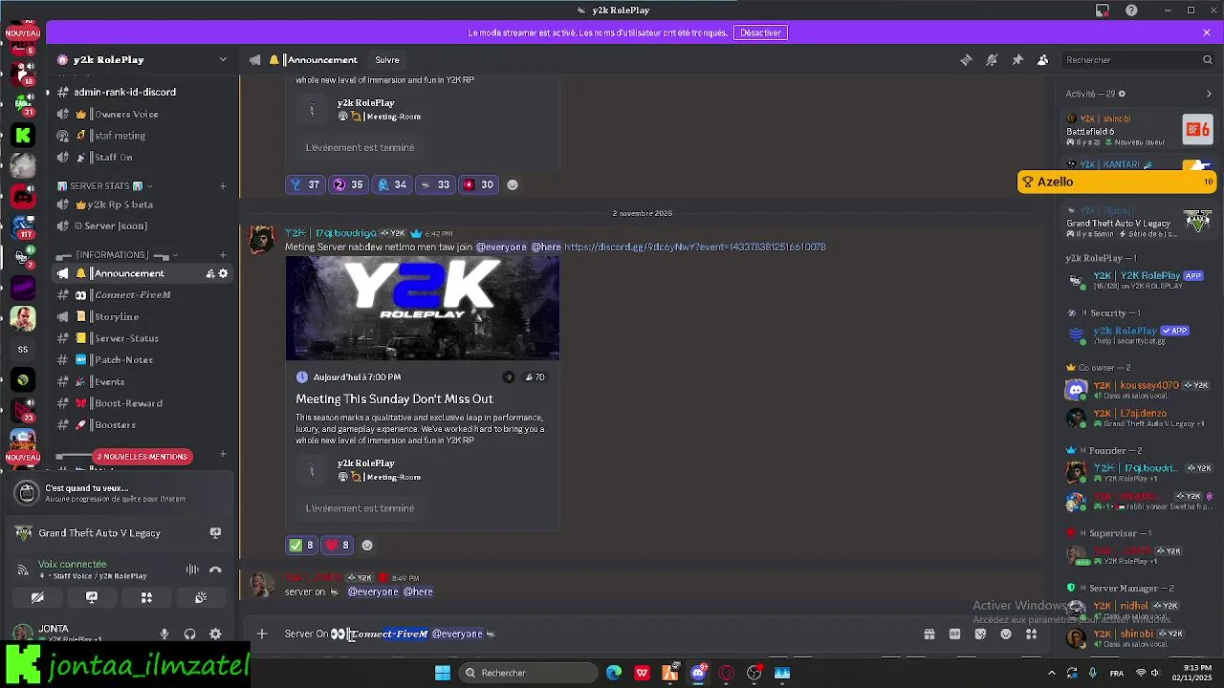
Task: Disconnect from voice channel
Action: pos(216,570)
